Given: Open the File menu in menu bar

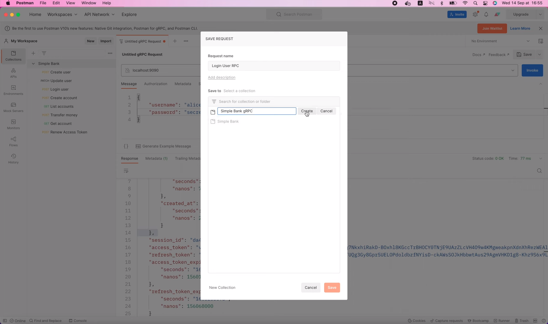Looking at the screenshot, I should [43, 3].
